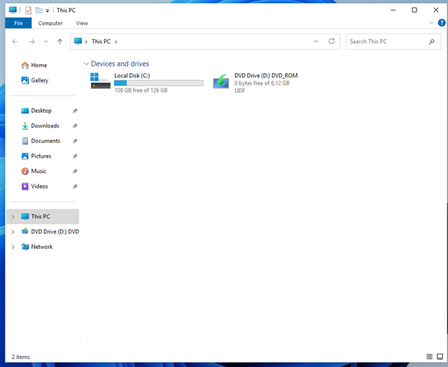Click the Help question mark icon
The image size is (448, 367).
coord(441,23)
